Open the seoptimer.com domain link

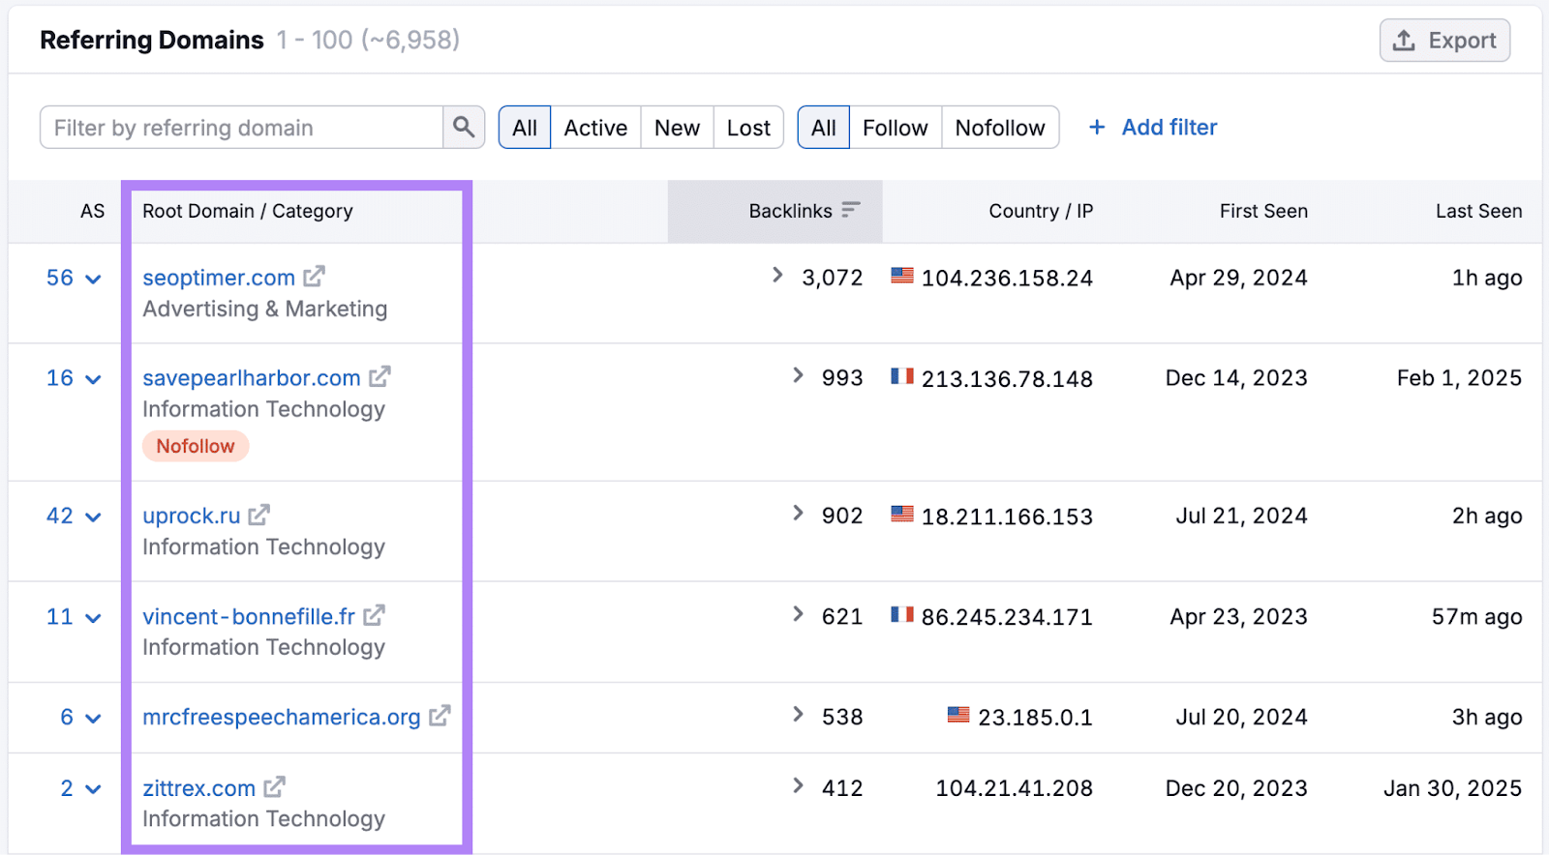coord(219,278)
